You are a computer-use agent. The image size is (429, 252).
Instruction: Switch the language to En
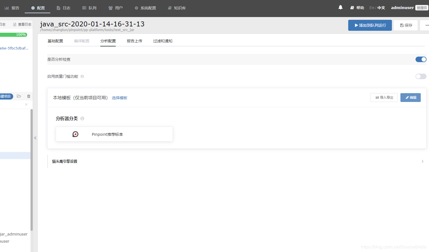click(372, 8)
